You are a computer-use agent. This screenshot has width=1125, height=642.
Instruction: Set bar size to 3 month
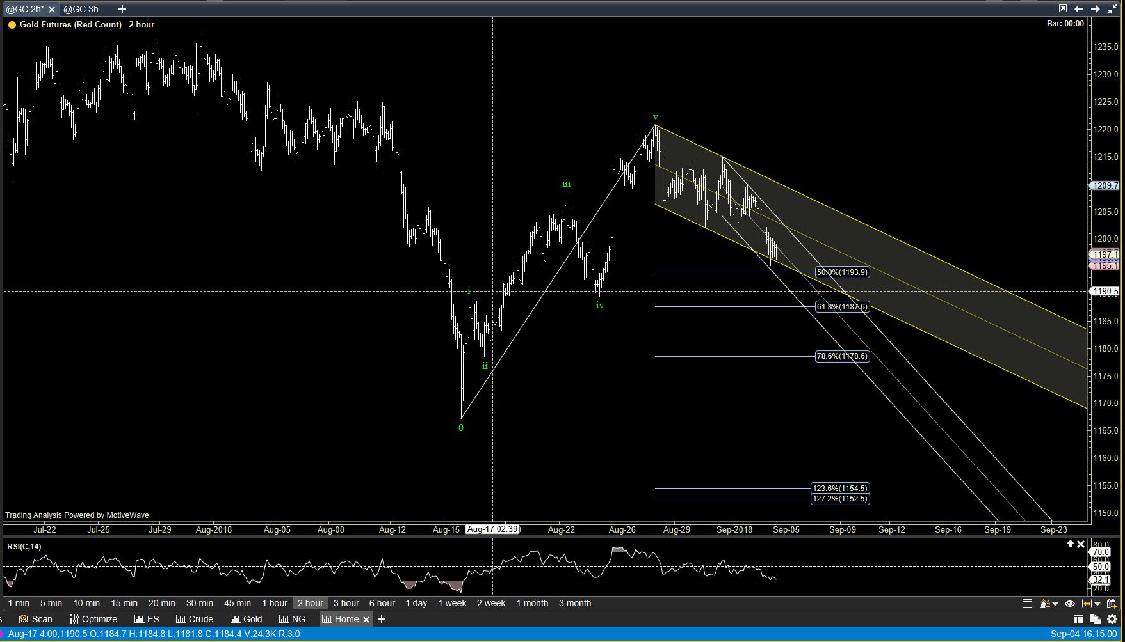575,603
